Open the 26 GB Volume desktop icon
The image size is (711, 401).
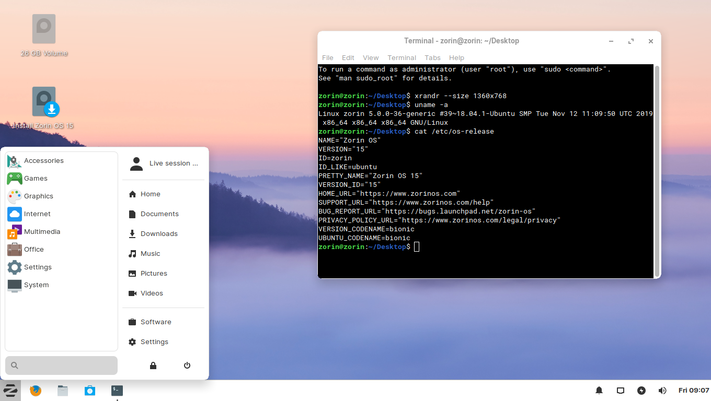coord(44,35)
